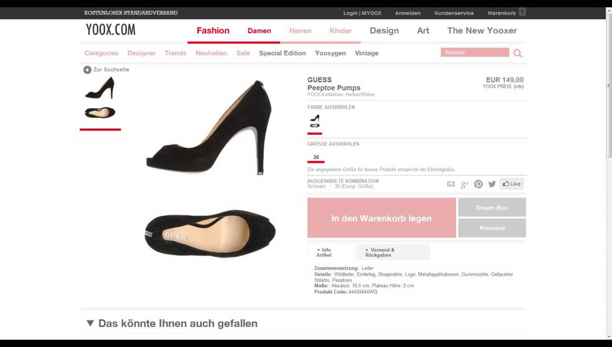Open Vintage submenu
612x347 pixels.
pos(367,53)
